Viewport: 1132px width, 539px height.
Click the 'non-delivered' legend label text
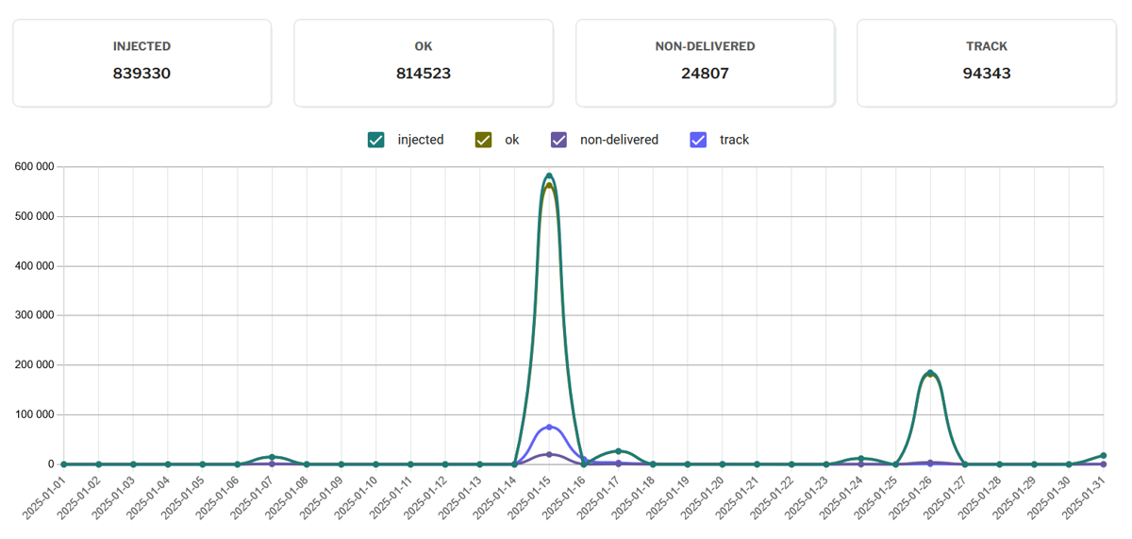tap(619, 140)
